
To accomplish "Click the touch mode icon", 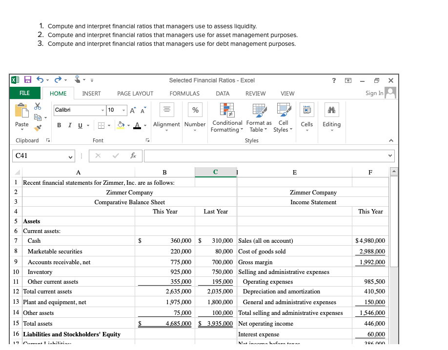I will pyautogui.click(x=77, y=79).
